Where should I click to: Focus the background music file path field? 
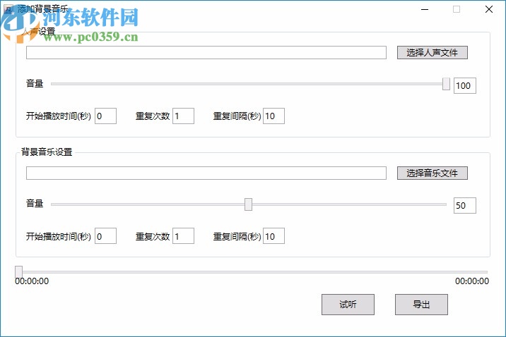[206, 173]
